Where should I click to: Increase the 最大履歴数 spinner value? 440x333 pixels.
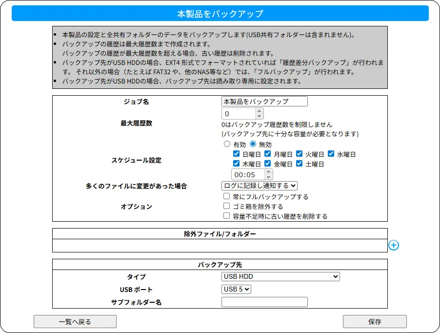[259, 111]
